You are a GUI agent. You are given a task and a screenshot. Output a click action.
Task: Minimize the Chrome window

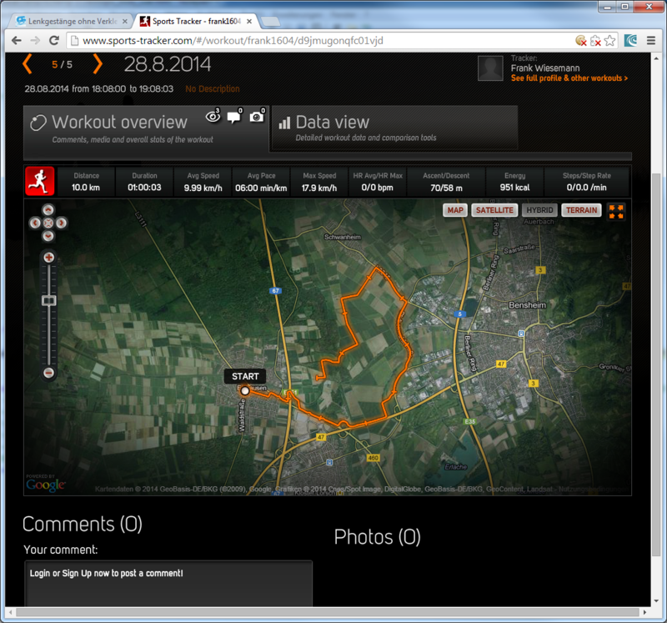point(607,7)
